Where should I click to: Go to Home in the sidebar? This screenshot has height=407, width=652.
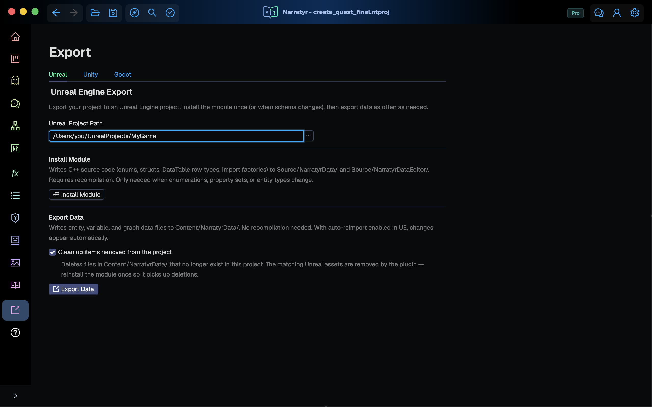pyautogui.click(x=15, y=36)
